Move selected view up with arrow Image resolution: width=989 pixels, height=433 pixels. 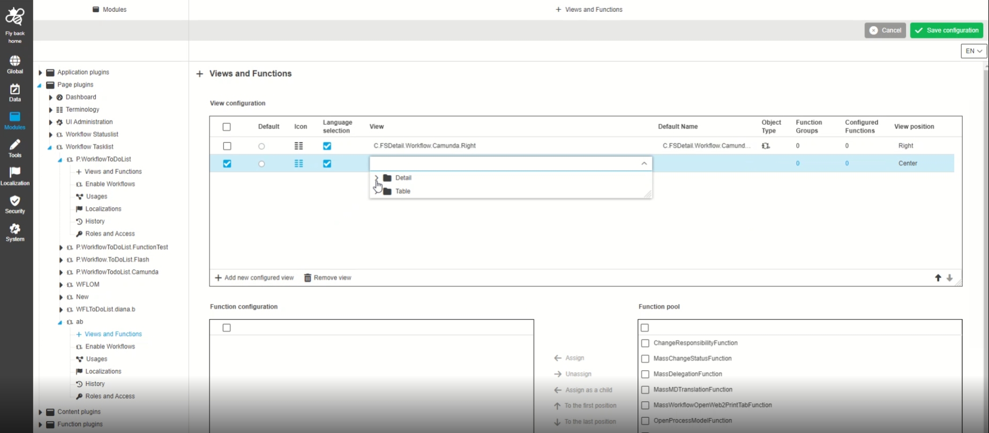tap(938, 278)
